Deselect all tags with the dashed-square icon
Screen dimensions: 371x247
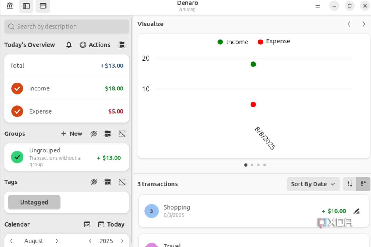122,182
